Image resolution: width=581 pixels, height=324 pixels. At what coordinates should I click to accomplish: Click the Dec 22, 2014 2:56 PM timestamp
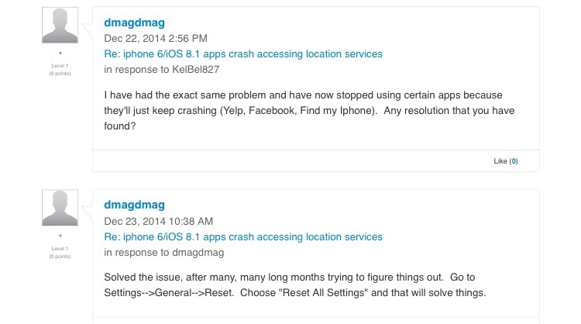coord(156,38)
